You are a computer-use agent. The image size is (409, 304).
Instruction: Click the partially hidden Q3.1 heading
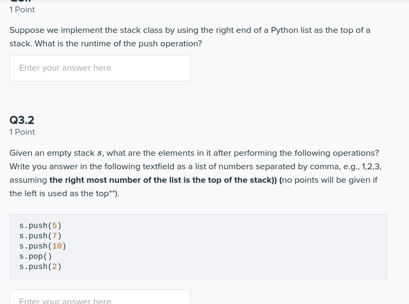20,1
